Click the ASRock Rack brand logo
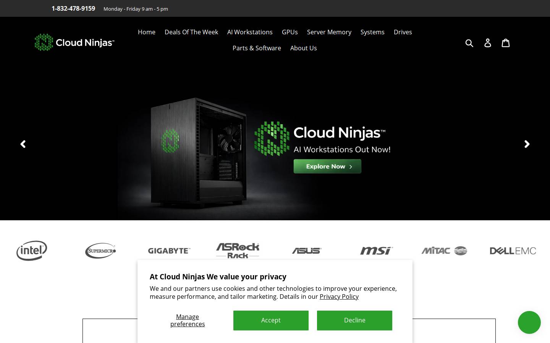Screen dimensions: 550x343 (x=238, y=251)
